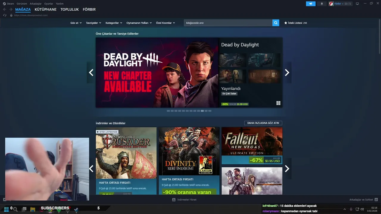Switch to the KÜTÜPHANE tab
The height and width of the screenshot is (214, 381).
tap(46, 10)
